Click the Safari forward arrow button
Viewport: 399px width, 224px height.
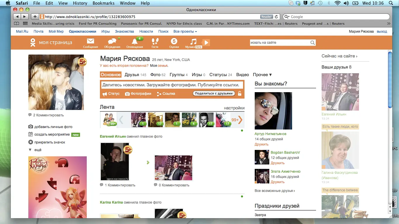tap(25, 17)
